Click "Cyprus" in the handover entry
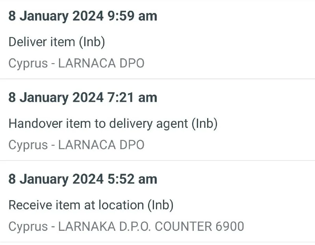This screenshot has height=245, width=315. (x=28, y=145)
